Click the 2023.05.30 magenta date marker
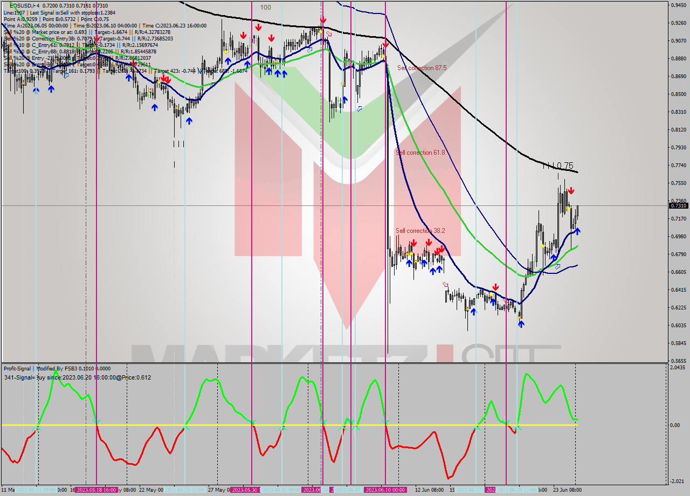 click(x=245, y=490)
